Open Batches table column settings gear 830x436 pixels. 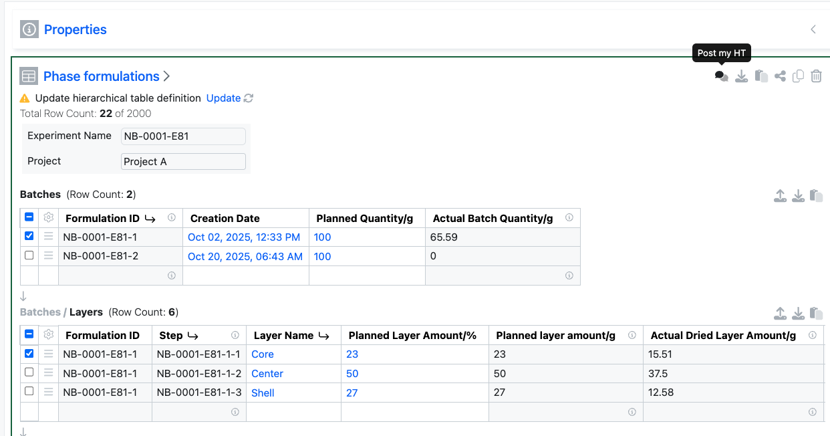tap(48, 218)
